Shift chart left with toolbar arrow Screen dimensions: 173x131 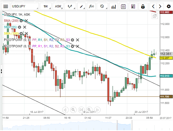pyautogui.click(x=153, y=7)
